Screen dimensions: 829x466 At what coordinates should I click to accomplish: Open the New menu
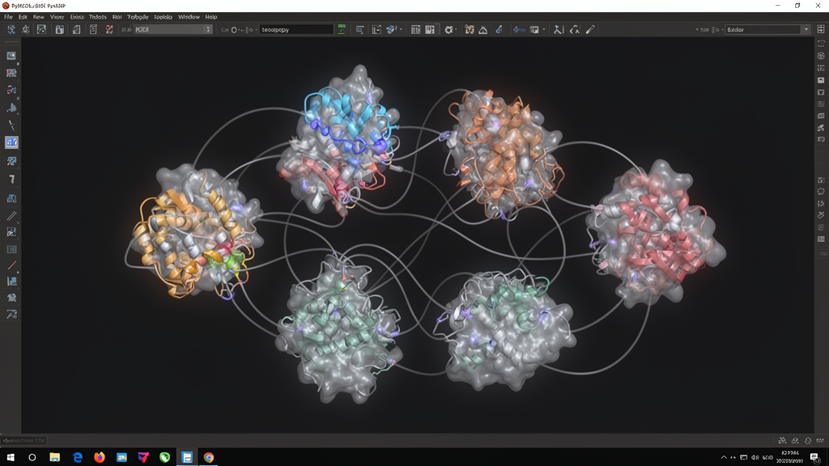[39, 17]
